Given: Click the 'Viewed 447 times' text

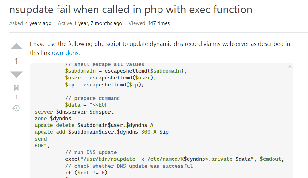Looking at the screenshot, I should point(149,23).
